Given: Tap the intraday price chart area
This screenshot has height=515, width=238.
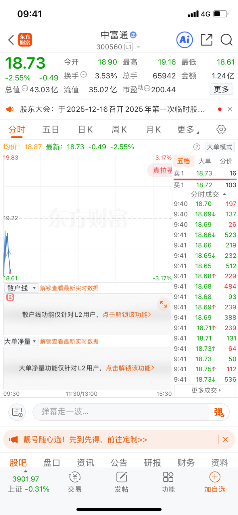Looking at the screenshot, I should (88, 218).
